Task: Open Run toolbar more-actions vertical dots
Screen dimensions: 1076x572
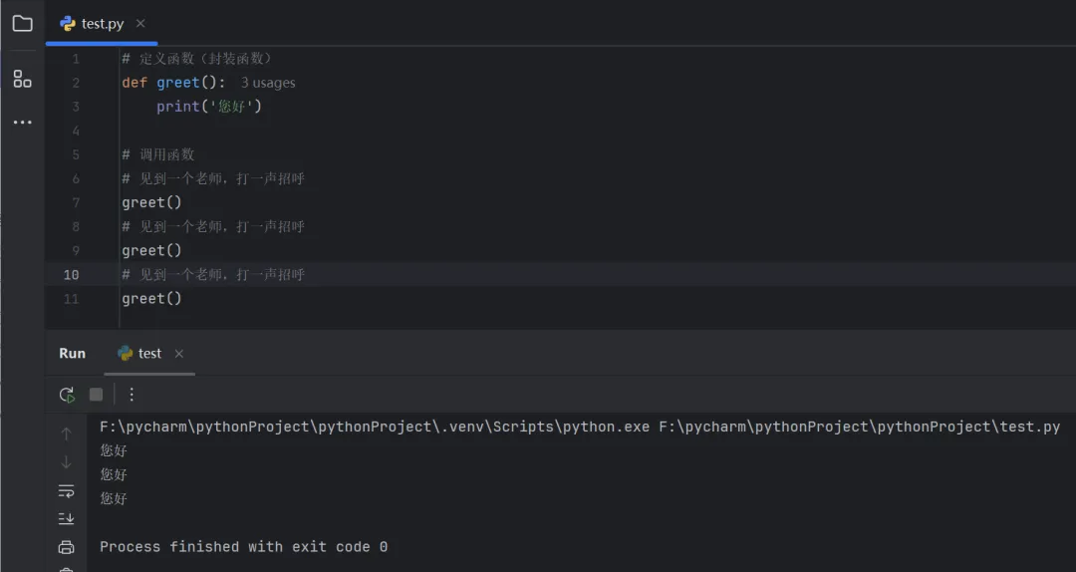Action: point(132,395)
